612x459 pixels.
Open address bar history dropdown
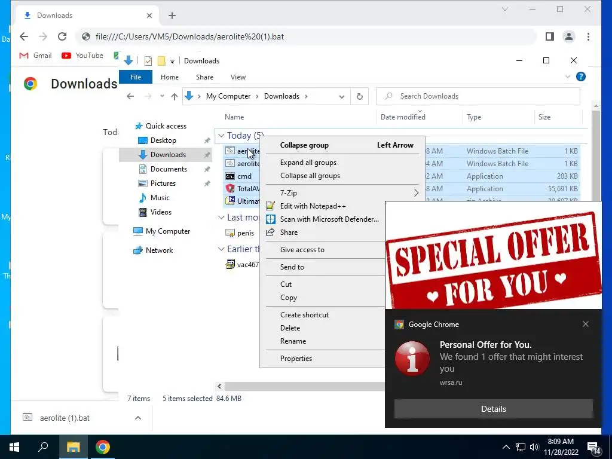(x=341, y=96)
